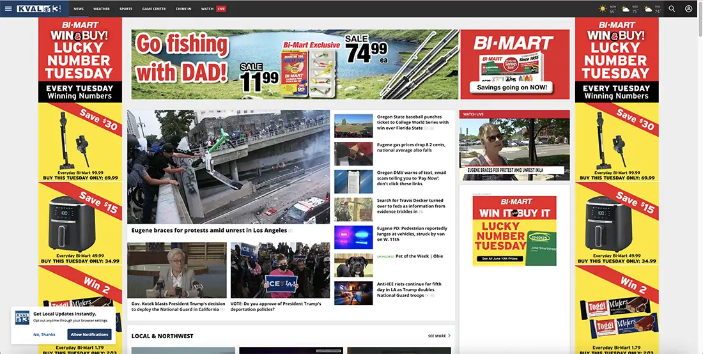Click the gas pump thumbnail
Screen dimensions: 703x354
[x=353, y=154]
